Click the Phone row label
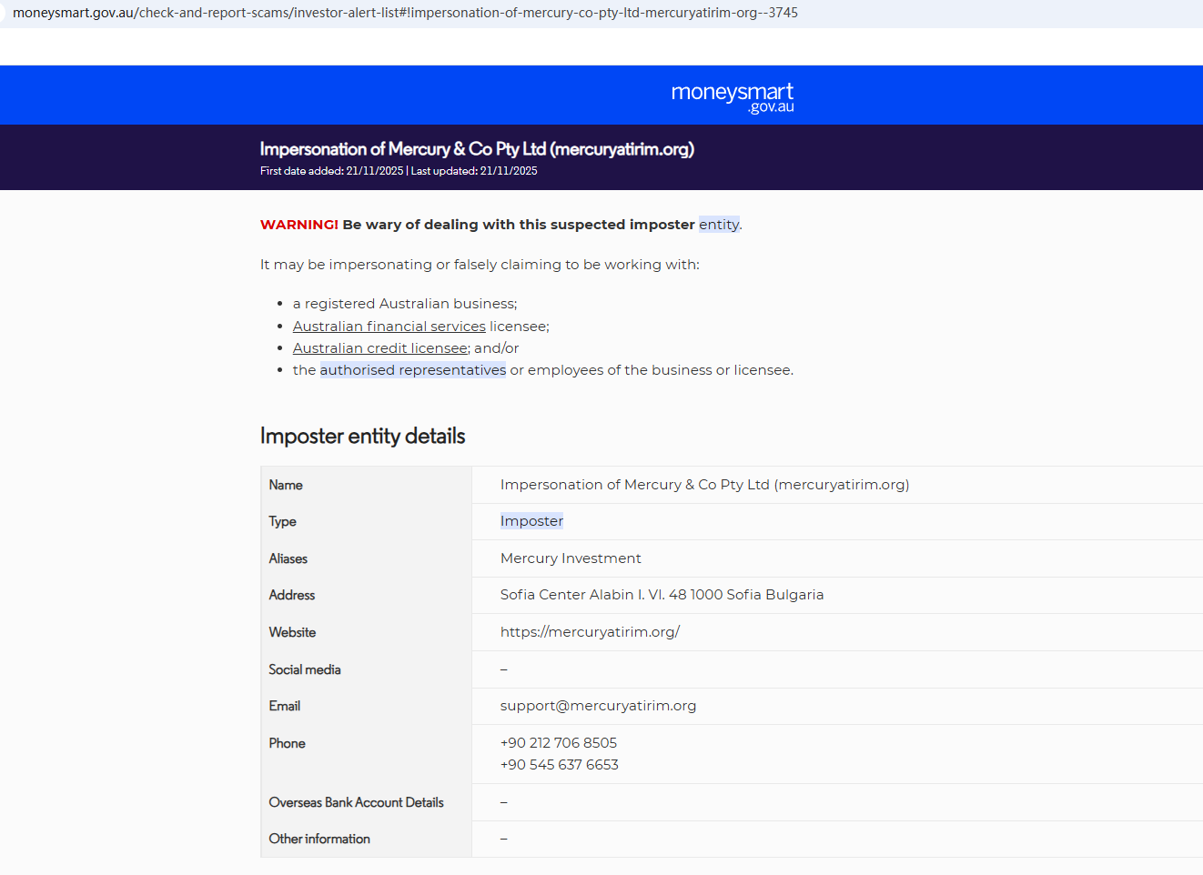Image resolution: width=1203 pixels, height=875 pixels. [287, 743]
